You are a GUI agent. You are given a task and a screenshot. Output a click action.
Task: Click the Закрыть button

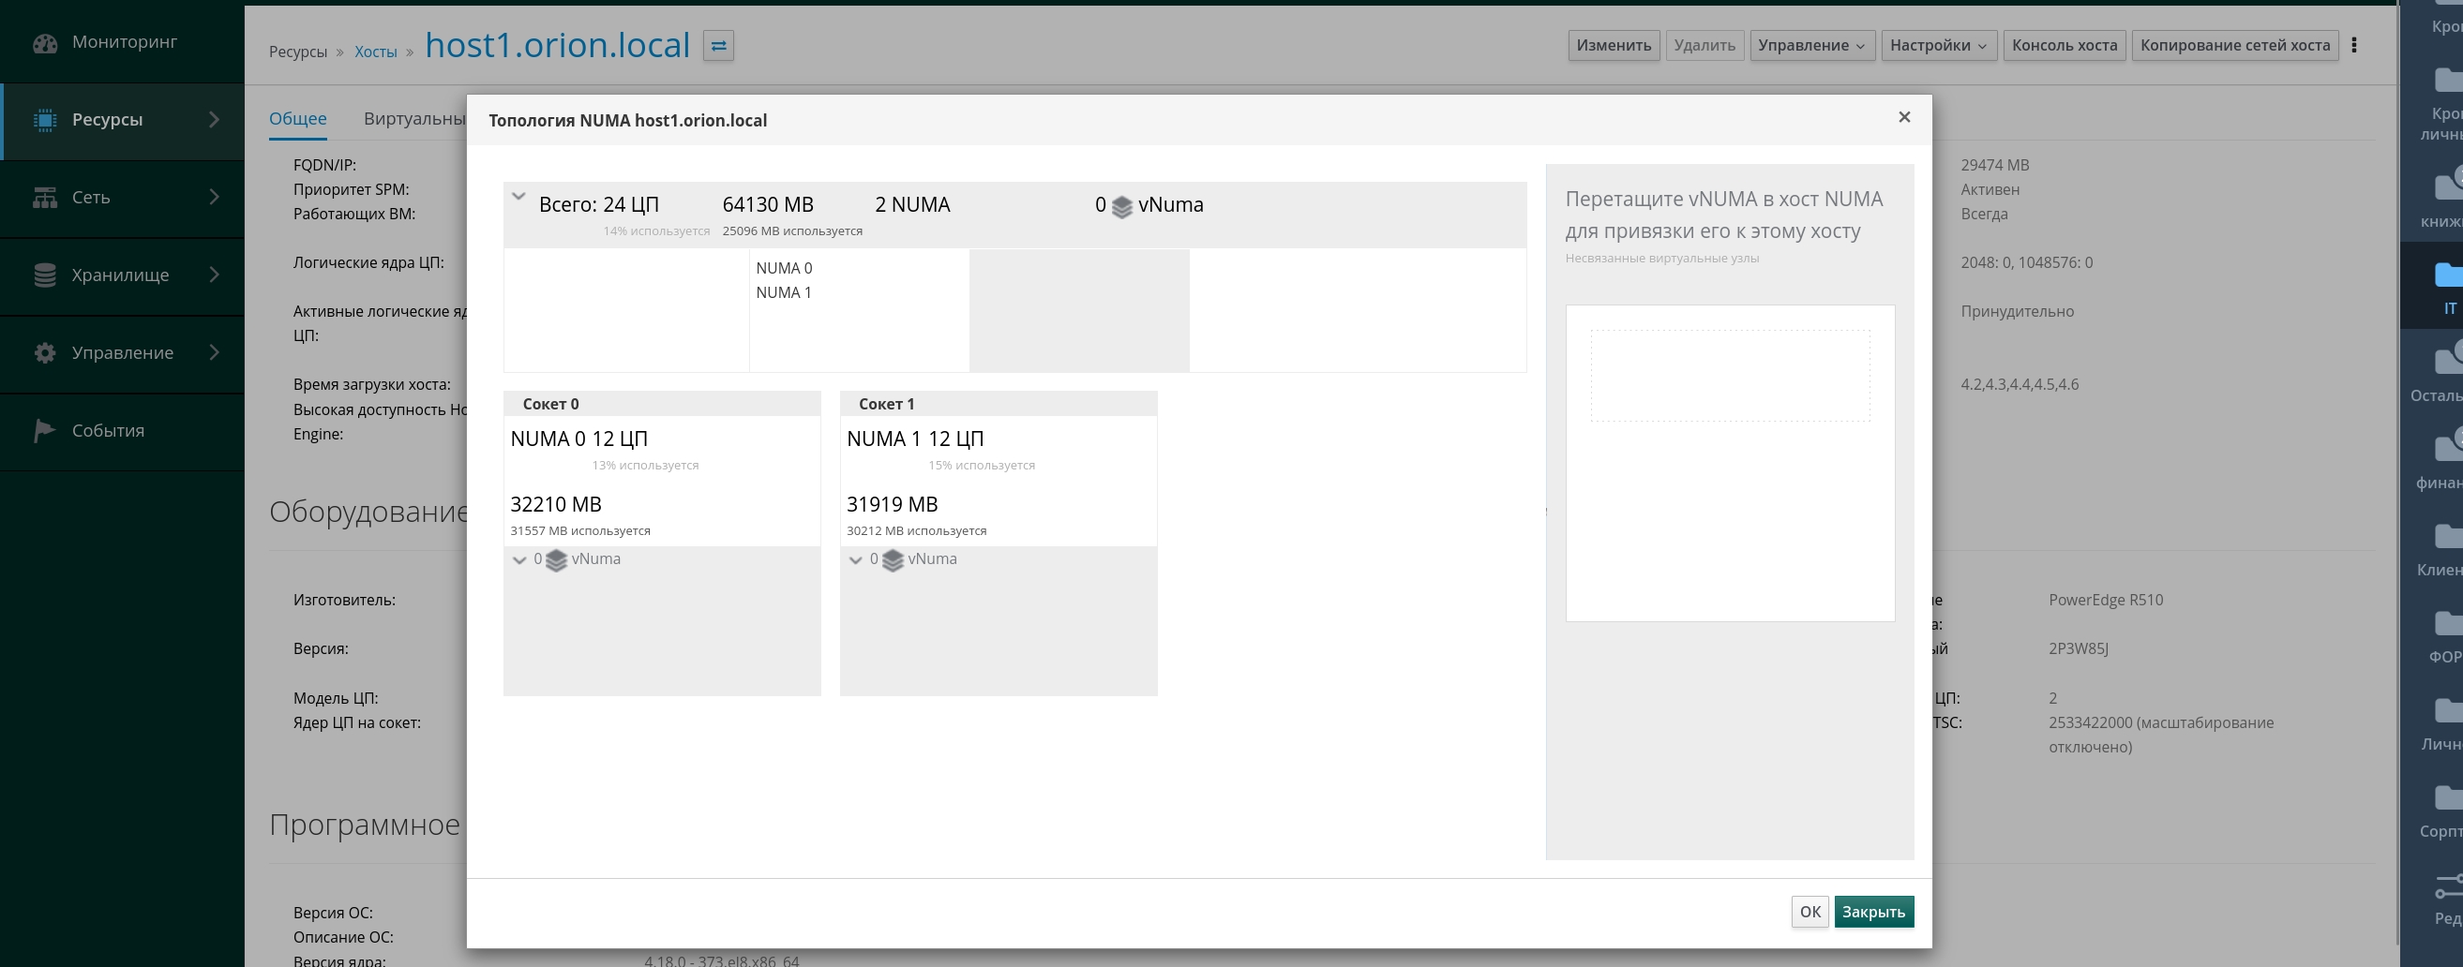pyautogui.click(x=1873, y=912)
